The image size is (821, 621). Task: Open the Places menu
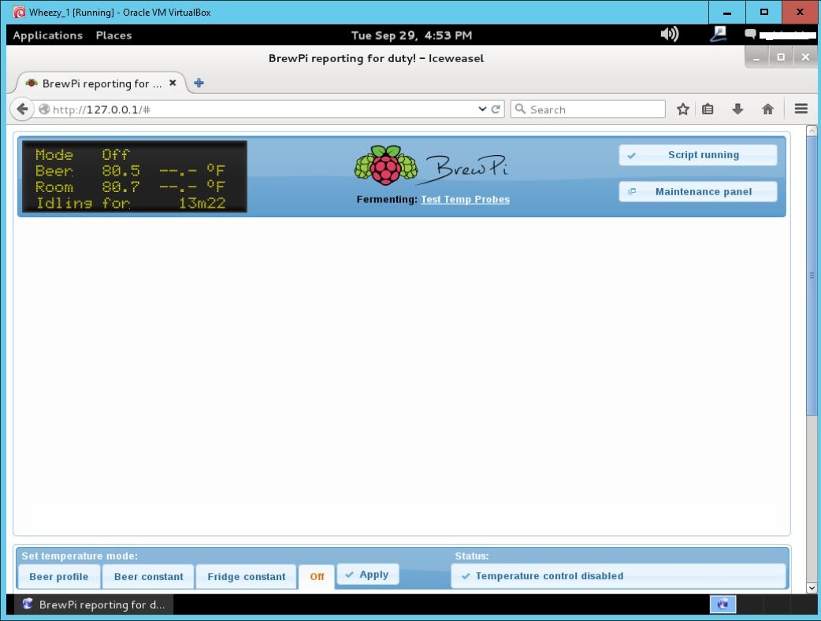click(113, 35)
